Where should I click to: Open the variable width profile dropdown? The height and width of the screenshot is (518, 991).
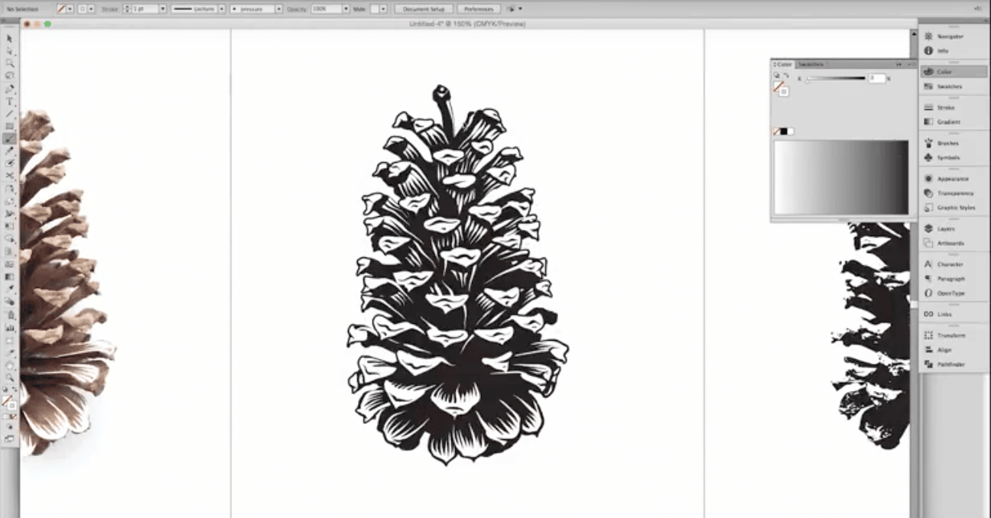pyautogui.click(x=222, y=8)
